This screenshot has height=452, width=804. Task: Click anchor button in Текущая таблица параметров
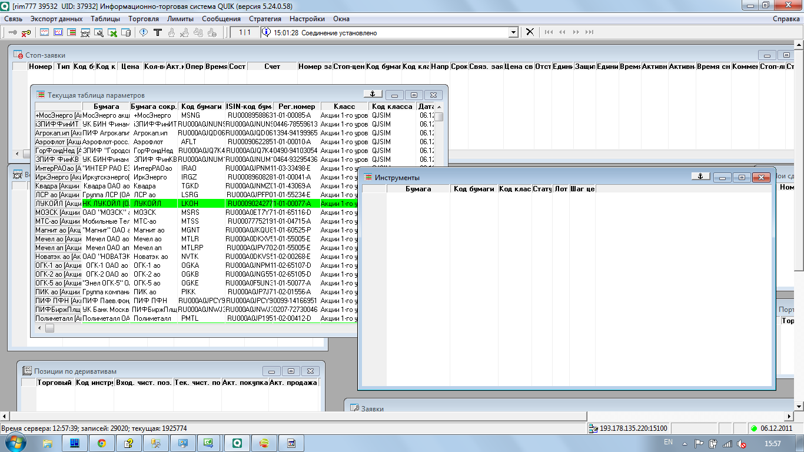coord(373,94)
